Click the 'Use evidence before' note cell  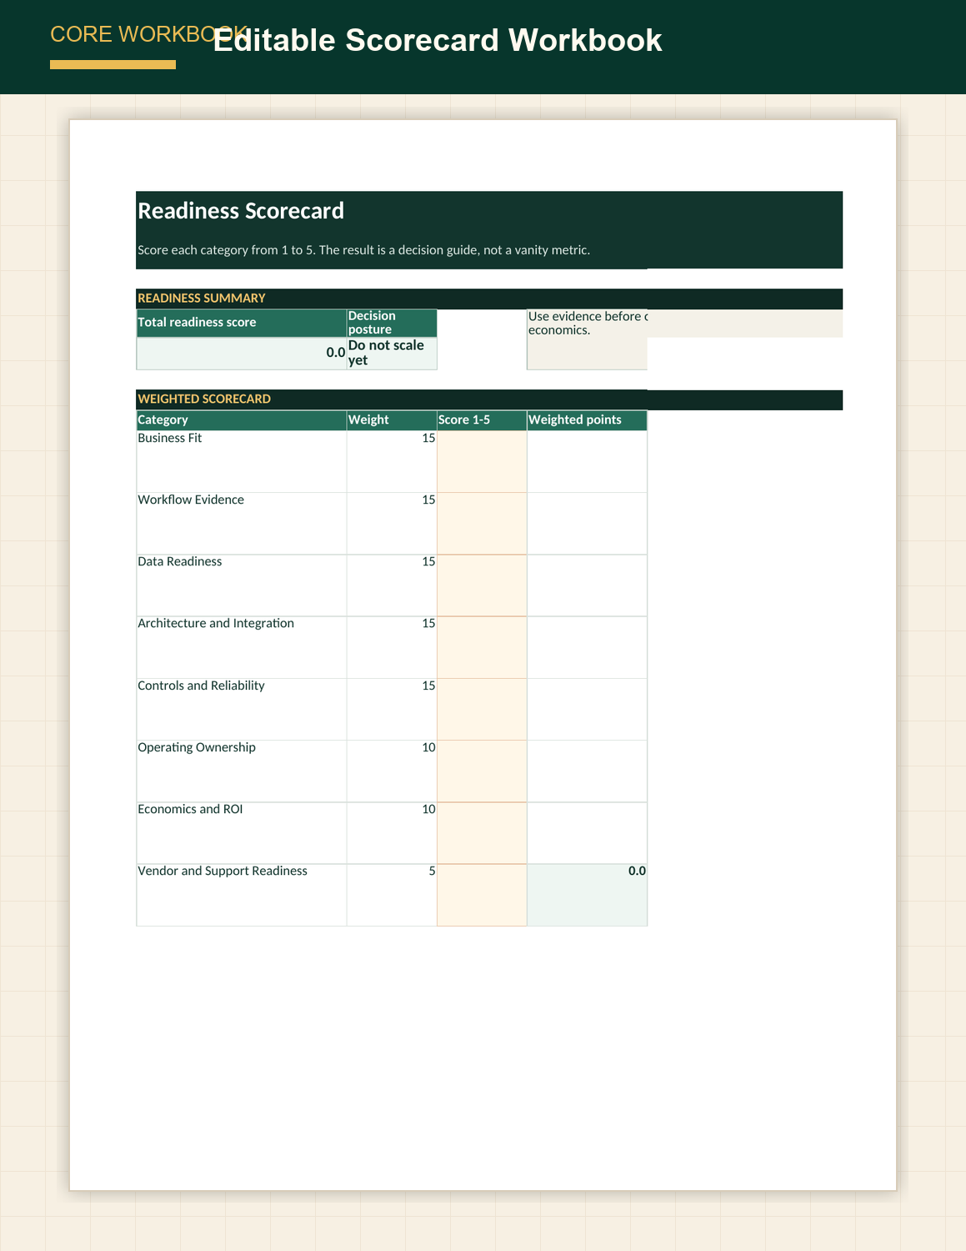coord(587,339)
